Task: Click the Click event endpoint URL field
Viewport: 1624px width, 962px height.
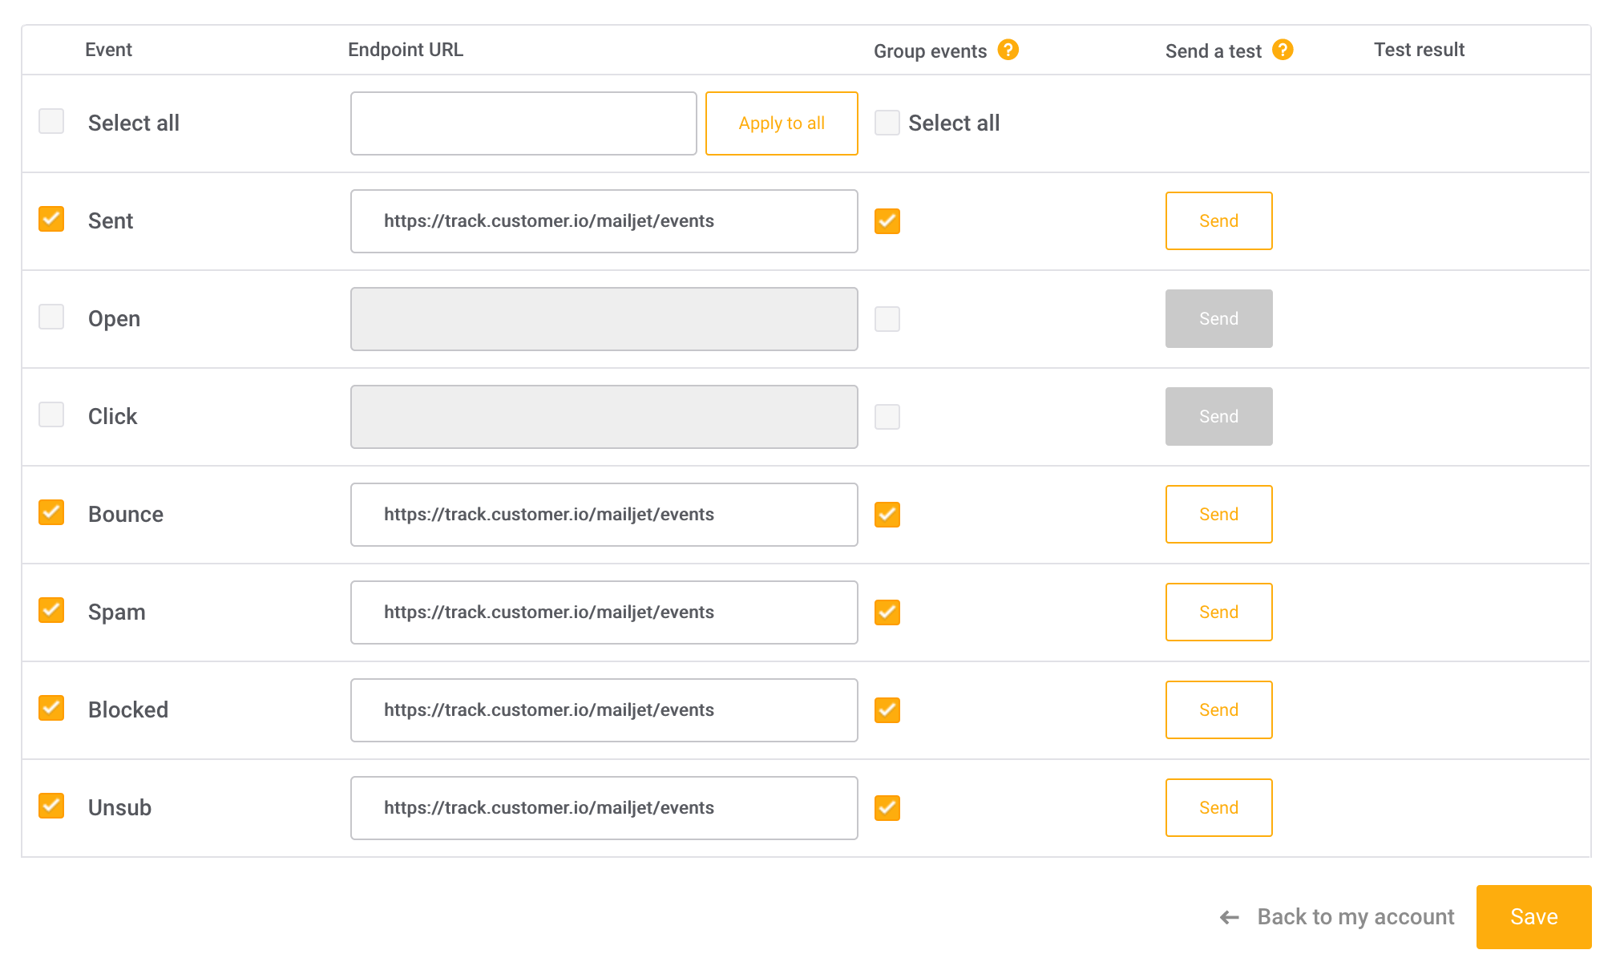Action: tap(604, 417)
